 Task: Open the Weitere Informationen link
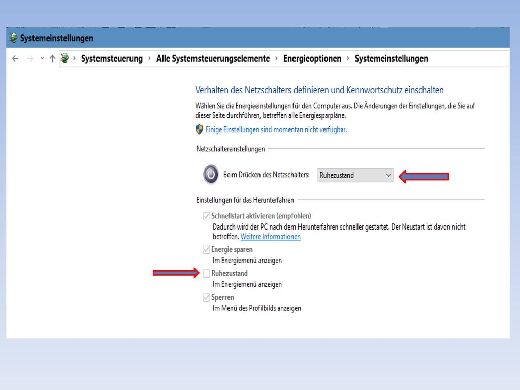pos(270,237)
